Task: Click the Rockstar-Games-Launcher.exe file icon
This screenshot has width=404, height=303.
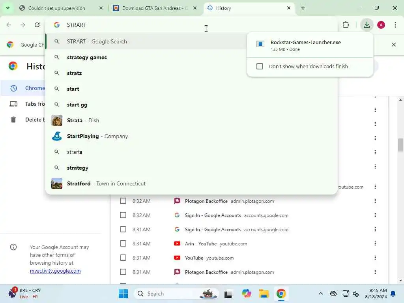Action: click(260, 44)
